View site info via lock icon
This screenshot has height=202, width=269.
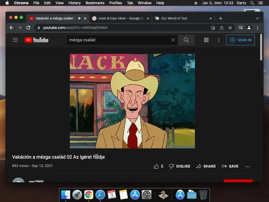point(39,28)
